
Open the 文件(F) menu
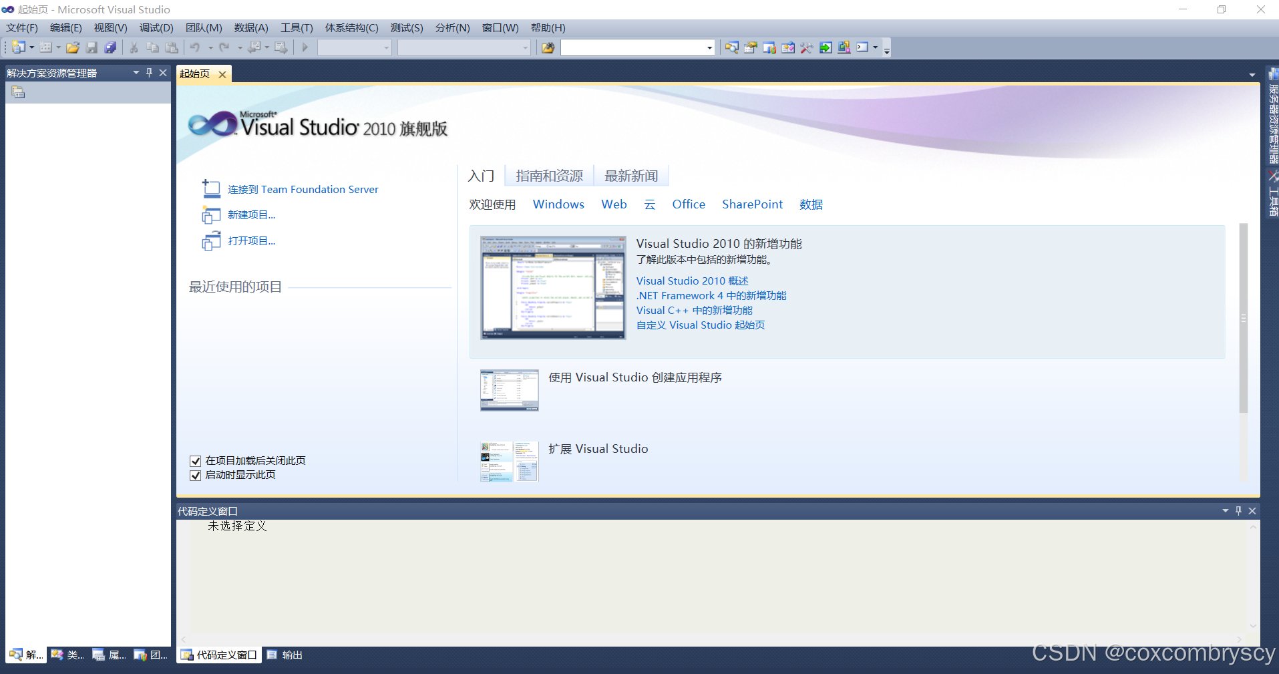click(x=22, y=28)
